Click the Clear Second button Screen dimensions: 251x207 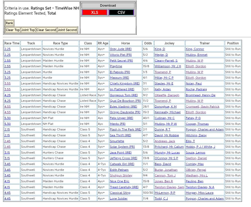tap(46, 30)
